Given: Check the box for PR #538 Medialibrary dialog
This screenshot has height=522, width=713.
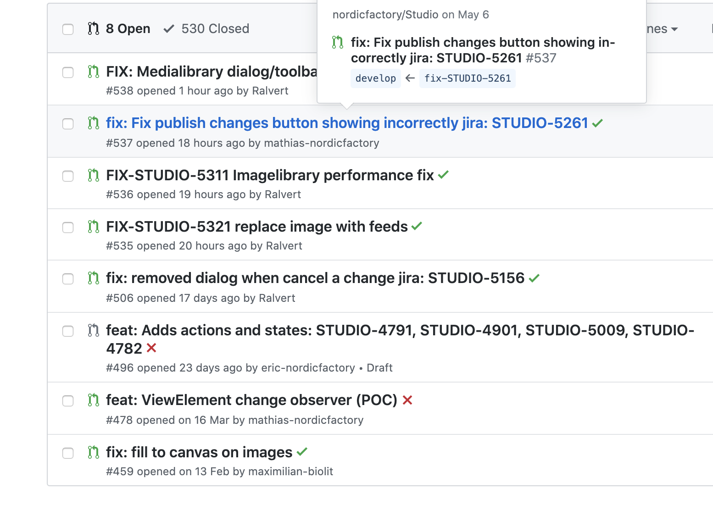Looking at the screenshot, I should point(68,72).
